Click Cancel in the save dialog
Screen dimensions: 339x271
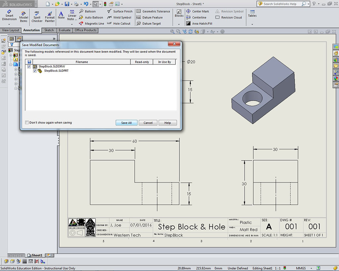[x=148, y=123]
